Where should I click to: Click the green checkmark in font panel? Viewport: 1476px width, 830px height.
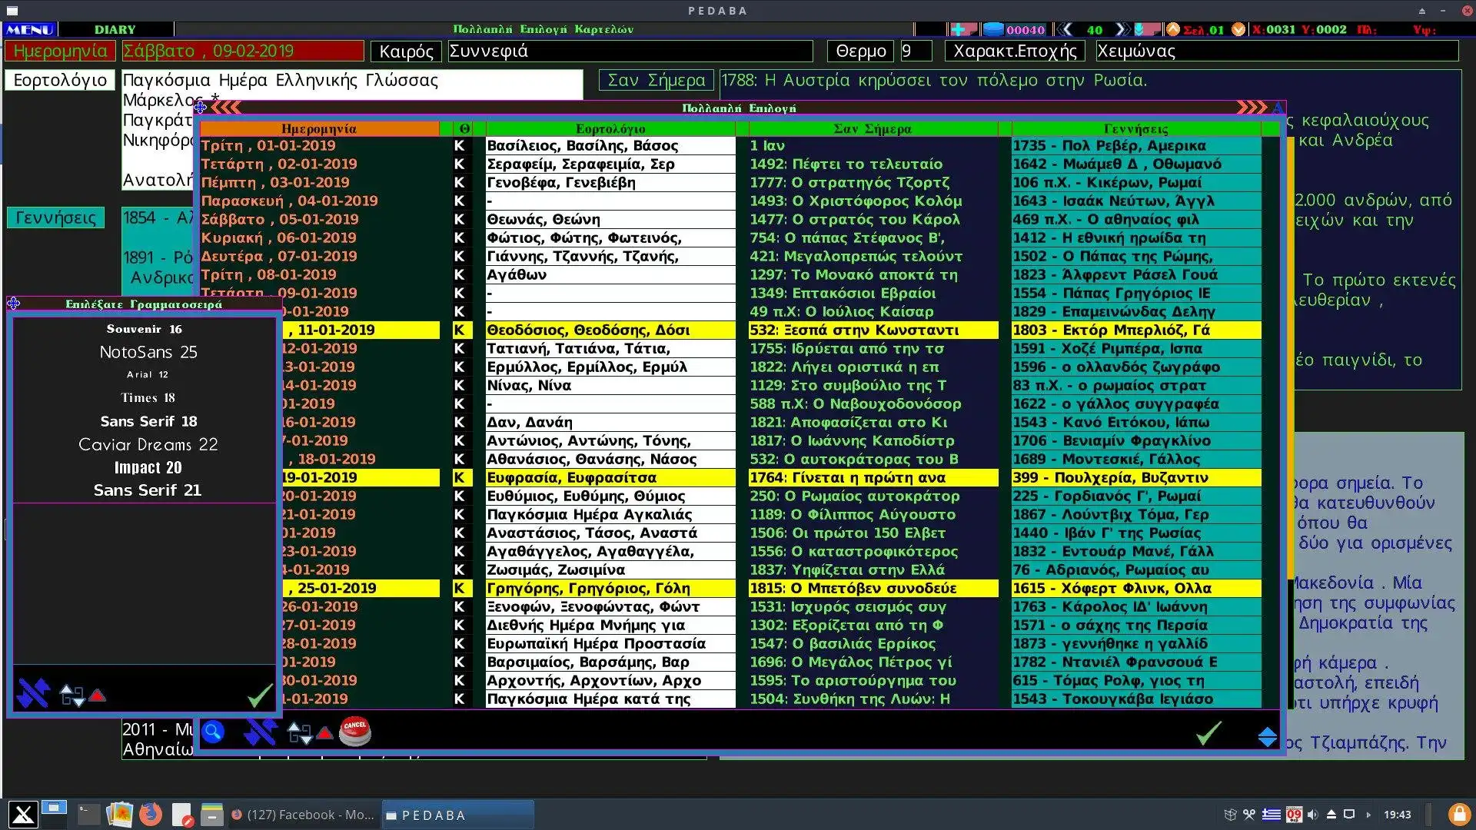(x=260, y=695)
